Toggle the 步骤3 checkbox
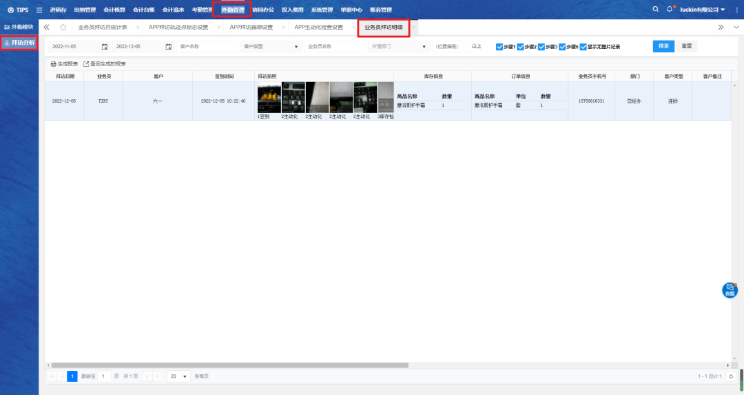Screen dimensions: 744x395 point(541,47)
